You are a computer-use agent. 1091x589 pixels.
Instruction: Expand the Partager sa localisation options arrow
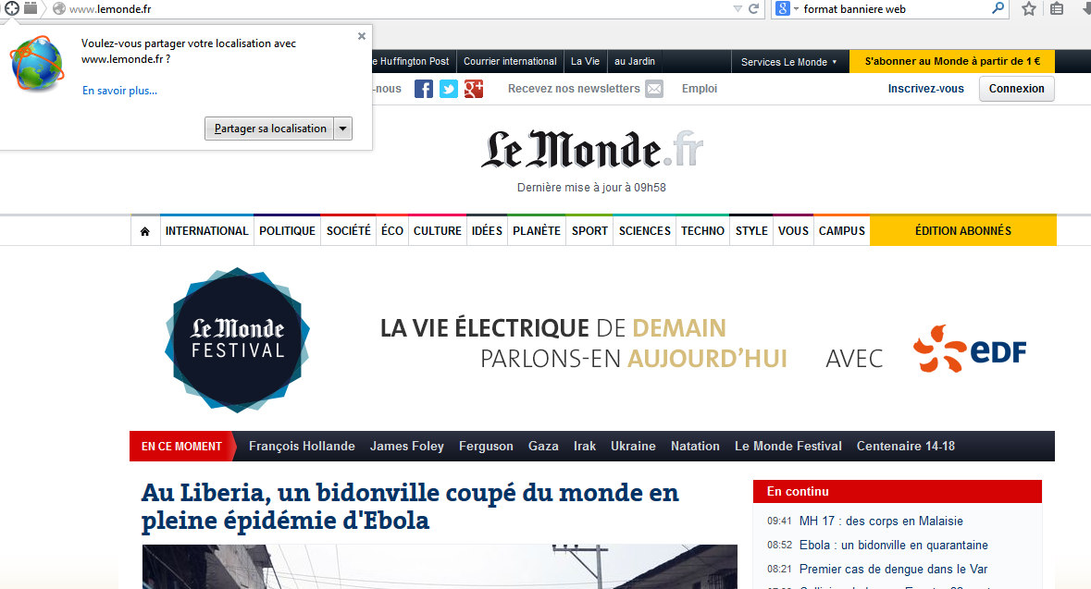(x=343, y=129)
